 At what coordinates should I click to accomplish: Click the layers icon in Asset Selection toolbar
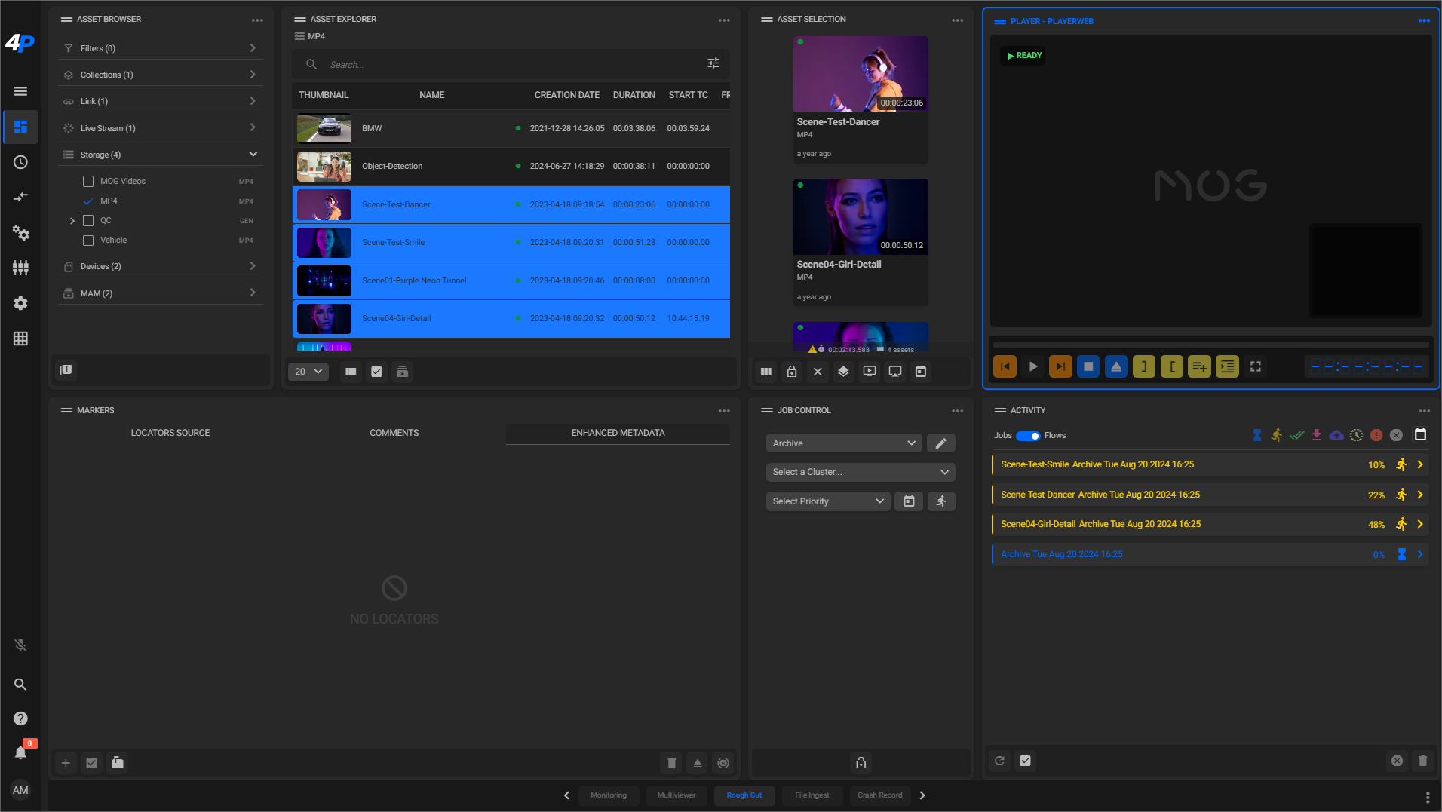click(x=843, y=372)
